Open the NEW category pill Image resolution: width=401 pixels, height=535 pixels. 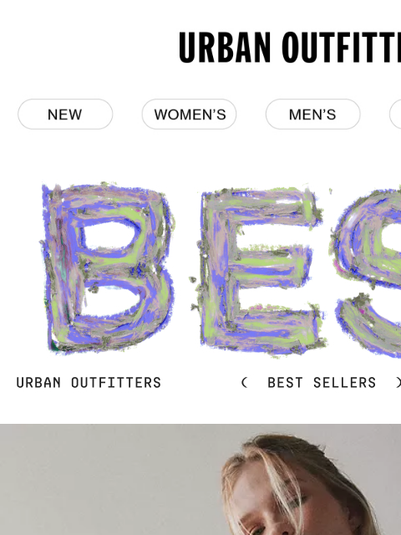(65, 115)
